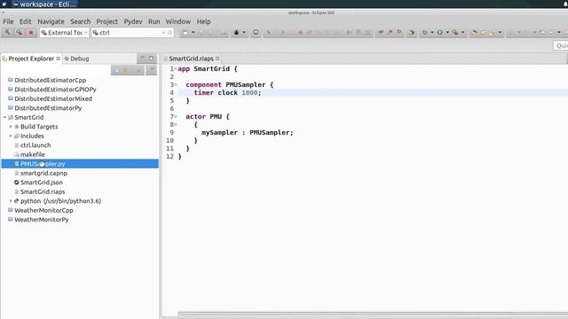568x319 pixels.
Task: Click the gear icon after ctrl dropdown
Action: [x=170, y=33]
